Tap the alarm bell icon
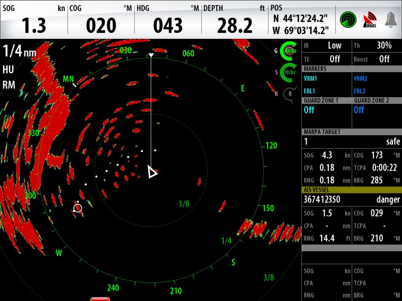Image resolution: width=402 pixels, height=301 pixels. click(x=391, y=20)
